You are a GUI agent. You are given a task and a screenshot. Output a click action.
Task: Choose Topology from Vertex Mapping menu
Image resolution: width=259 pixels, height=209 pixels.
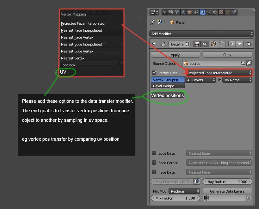tap(68, 65)
